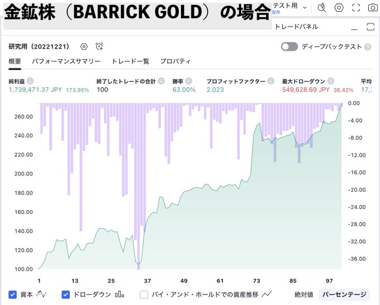This screenshot has height=305, width=380.
Task: Click info icon next to 純利益
Action: tap(30, 81)
